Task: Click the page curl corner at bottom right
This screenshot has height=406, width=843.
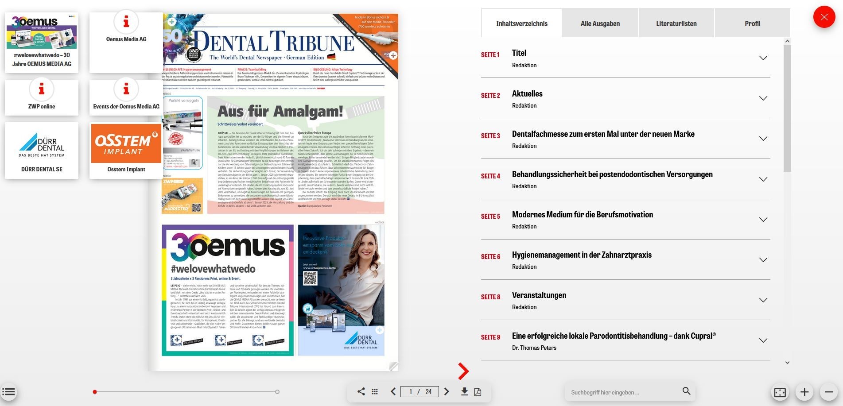Action: (393, 366)
